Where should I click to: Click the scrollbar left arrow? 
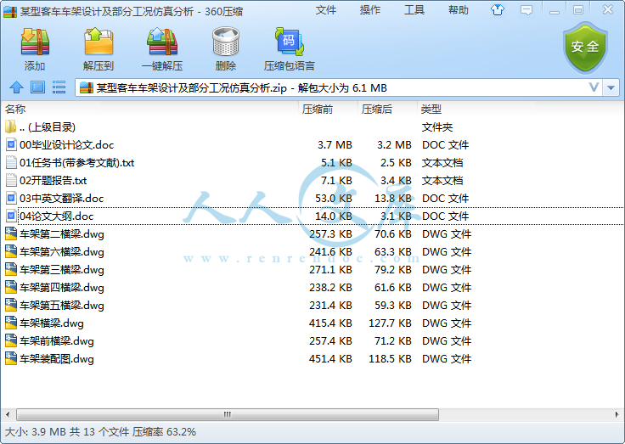pyautogui.click(x=8, y=414)
